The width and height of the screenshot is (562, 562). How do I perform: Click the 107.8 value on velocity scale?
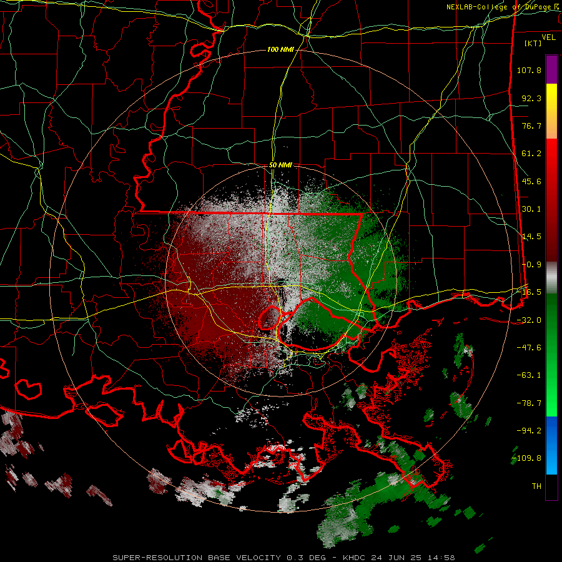pyautogui.click(x=529, y=70)
